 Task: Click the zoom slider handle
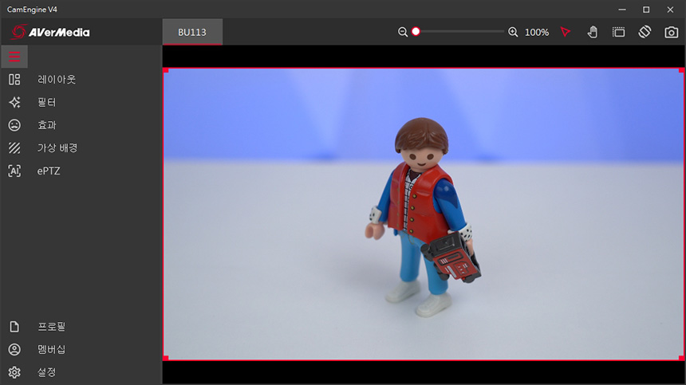[416, 31]
